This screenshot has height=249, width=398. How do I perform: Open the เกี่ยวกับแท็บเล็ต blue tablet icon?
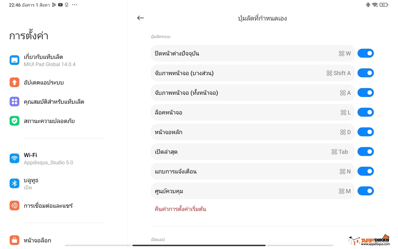point(14,60)
